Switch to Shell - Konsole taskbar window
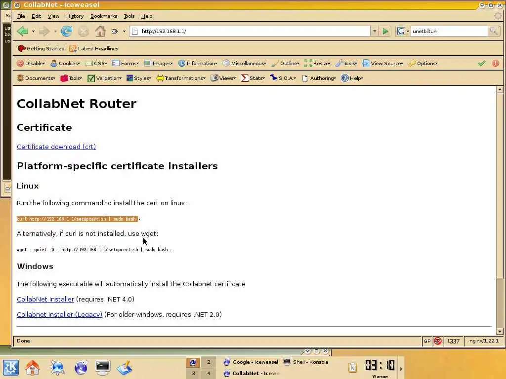506x379 pixels. pyautogui.click(x=306, y=362)
